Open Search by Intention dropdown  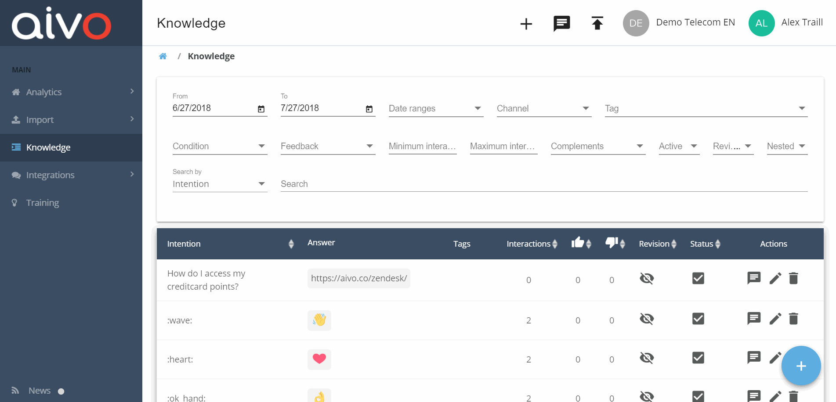pyautogui.click(x=220, y=184)
